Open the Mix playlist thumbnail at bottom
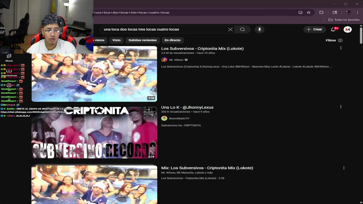 (94, 184)
